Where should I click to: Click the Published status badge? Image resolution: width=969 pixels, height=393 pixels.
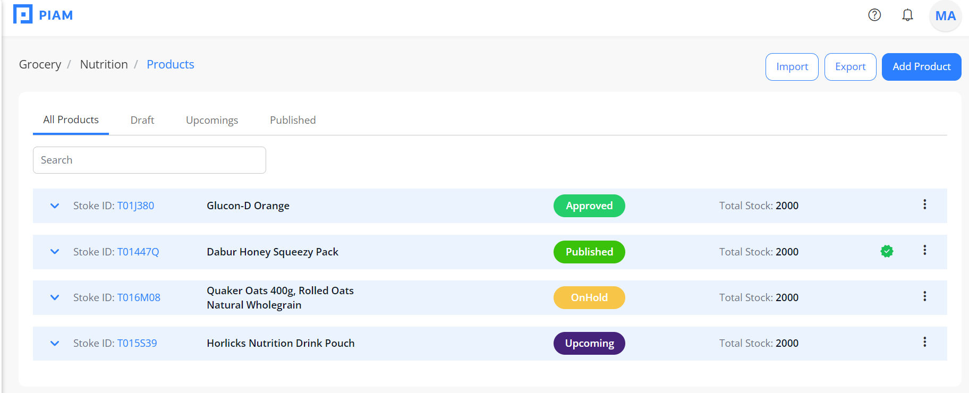pos(589,252)
